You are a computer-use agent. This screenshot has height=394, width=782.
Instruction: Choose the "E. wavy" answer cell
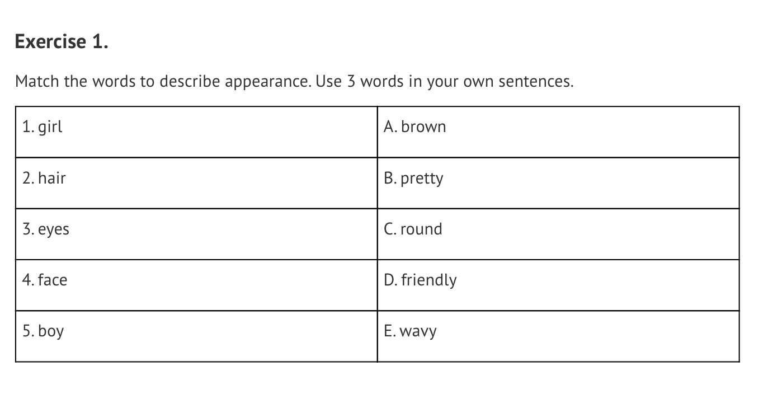(558, 336)
